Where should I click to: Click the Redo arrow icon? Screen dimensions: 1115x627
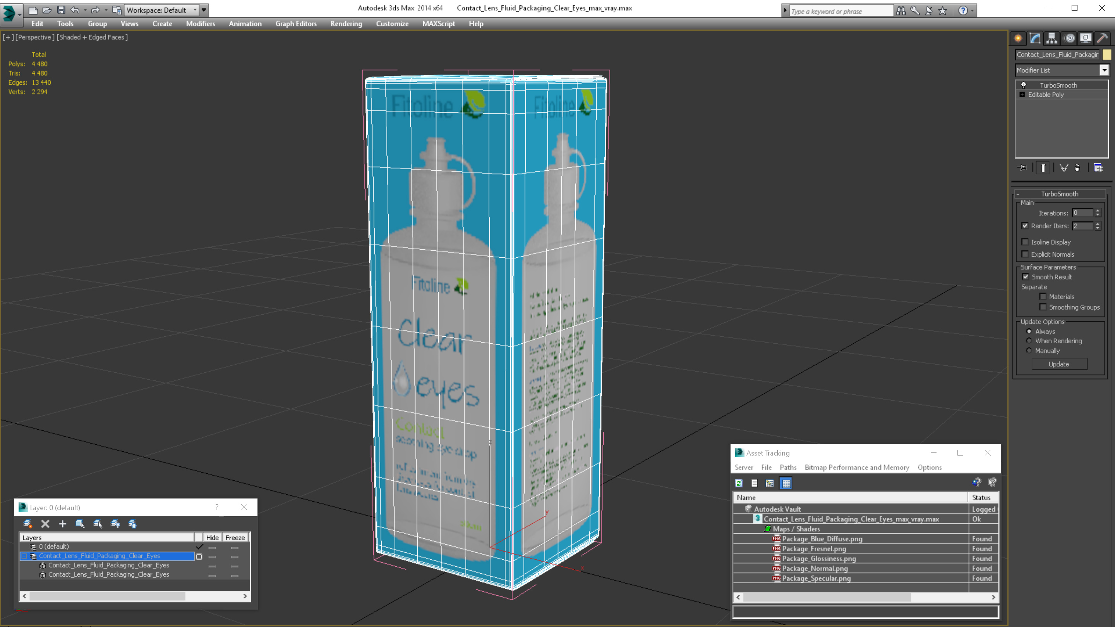click(96, 10)
